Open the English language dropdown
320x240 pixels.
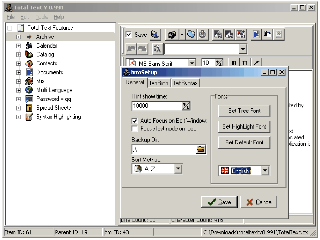pyautogui.click(x=265, y=170)
